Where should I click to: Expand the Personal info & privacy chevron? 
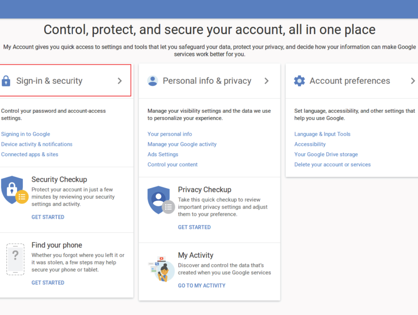point(266,81)
